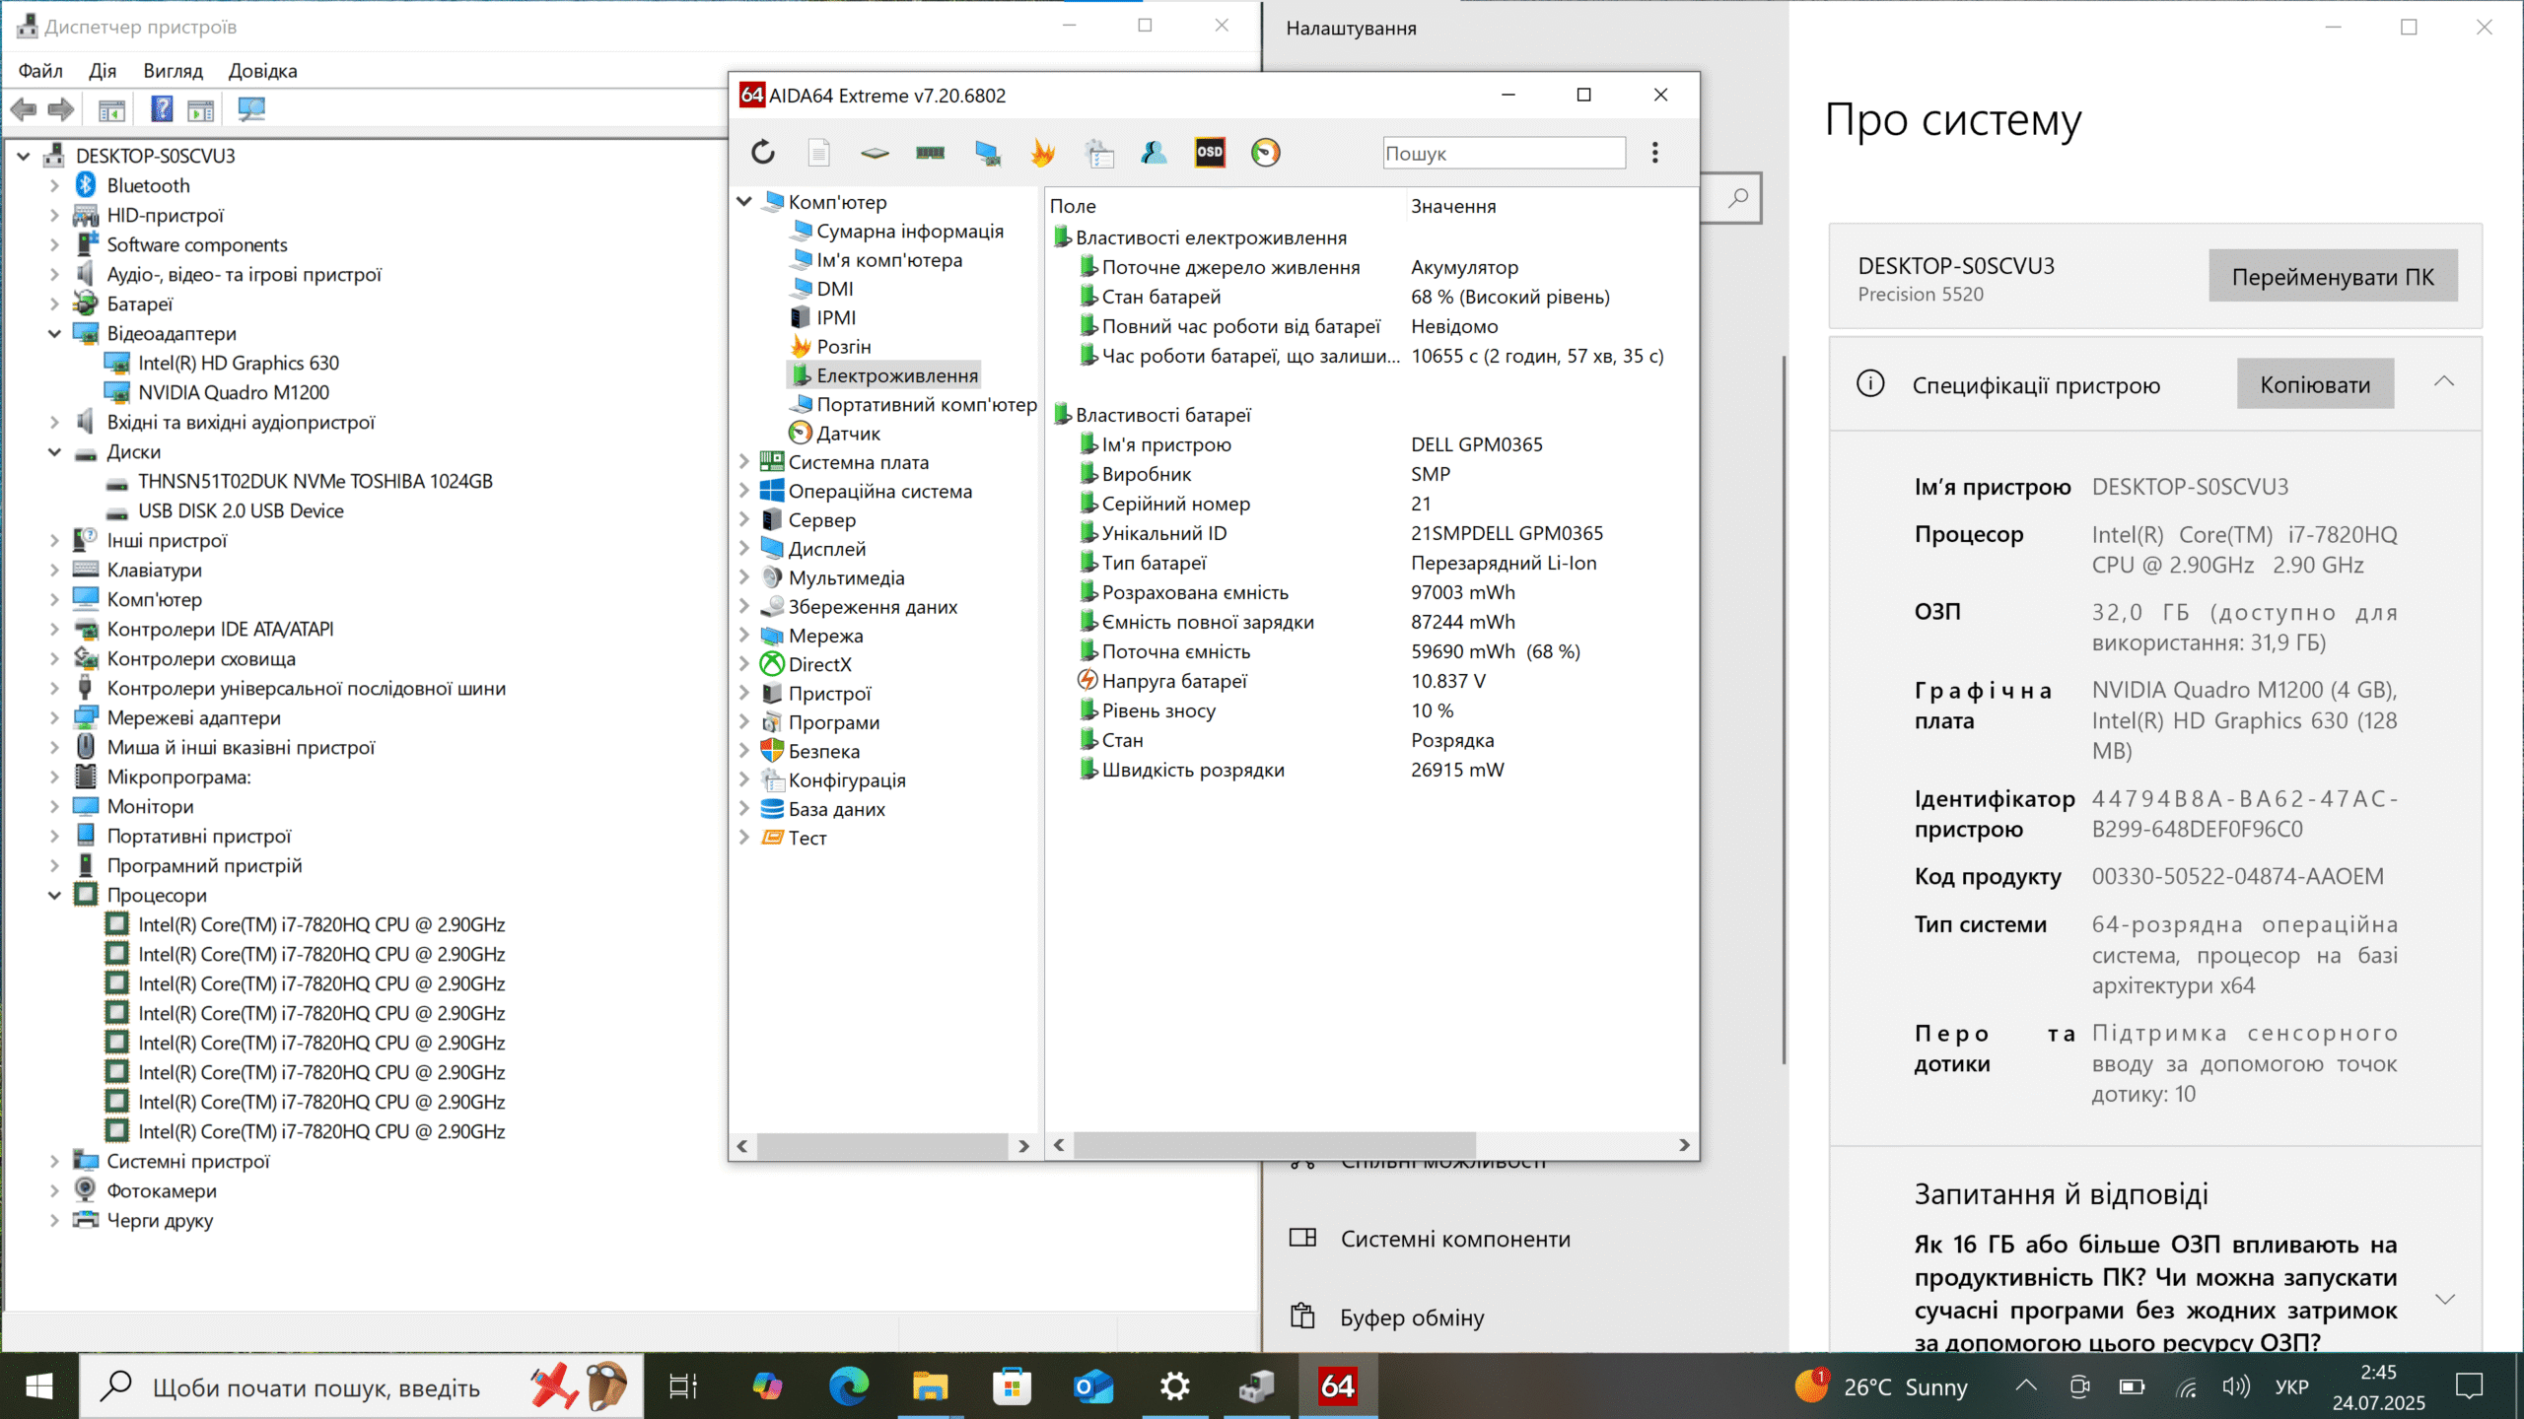This screenshot has height=1419, width=2524.
Task: Collapse the Комп'ютер node in AIDA64 tree
Action: 745,201
